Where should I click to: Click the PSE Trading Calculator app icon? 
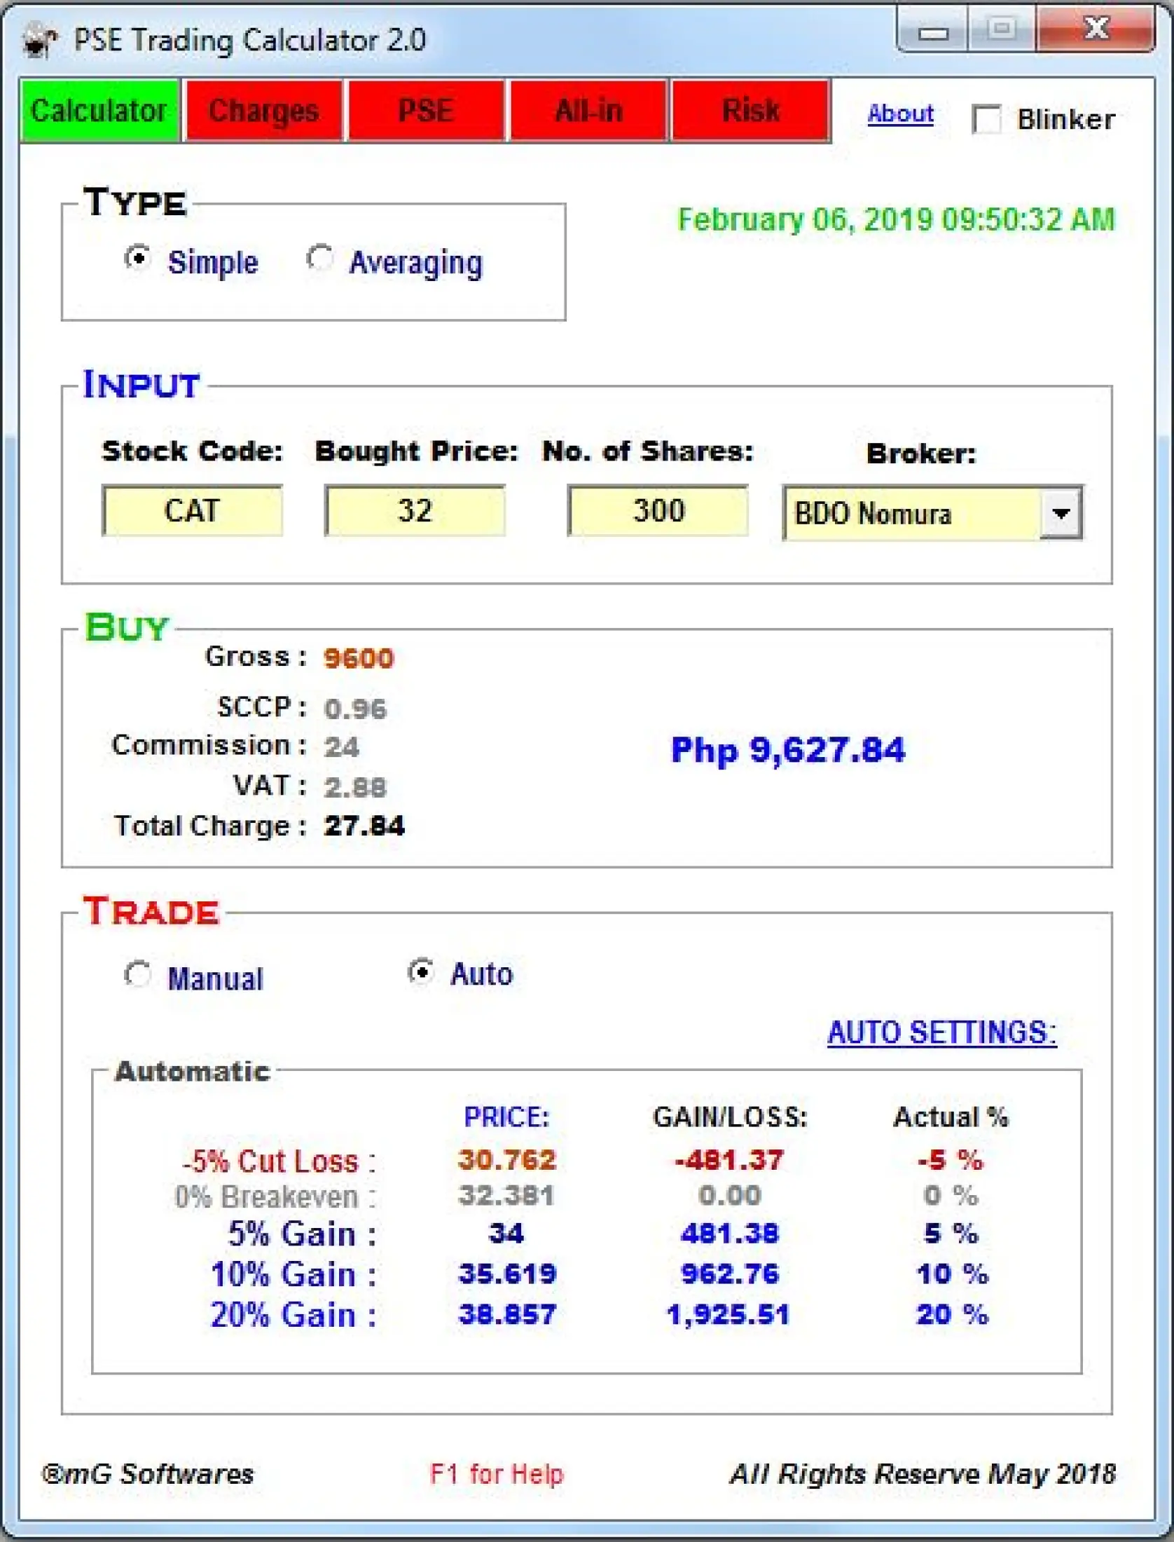click(39, 40)
